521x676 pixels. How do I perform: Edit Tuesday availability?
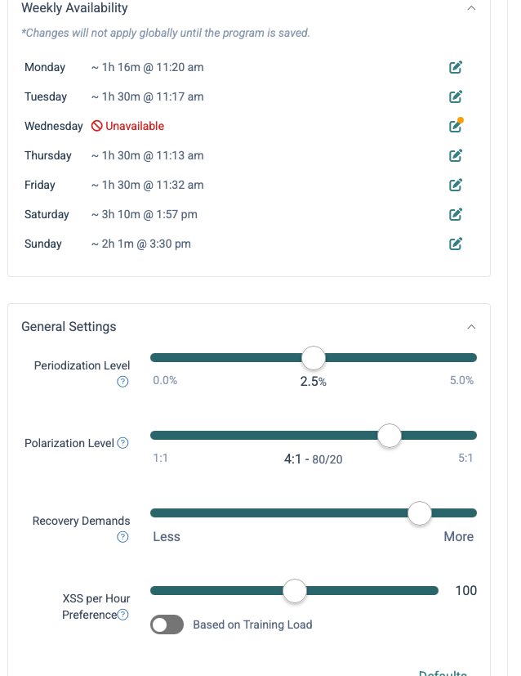(x=456, y=96)
